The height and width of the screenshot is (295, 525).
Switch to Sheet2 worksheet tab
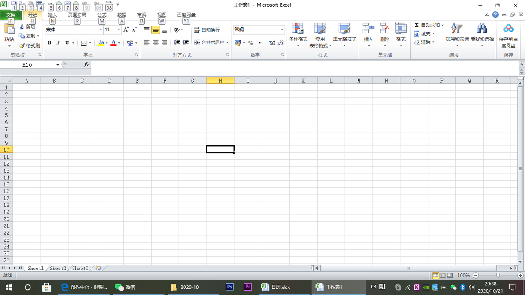point(58,268)
